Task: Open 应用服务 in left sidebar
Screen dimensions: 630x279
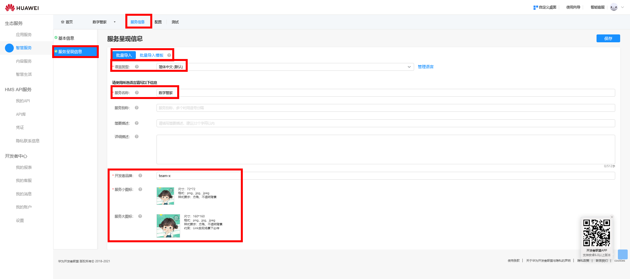Action: point(24,34)
